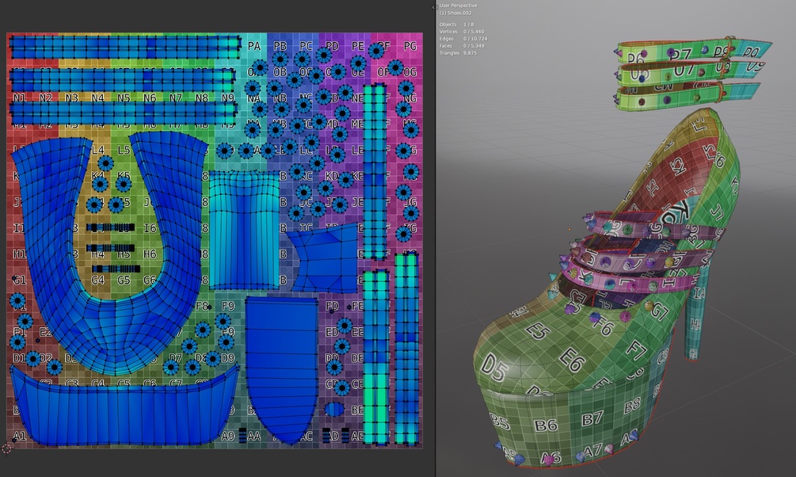The height and width of the screenshot is (477, 796).
Task: Expand the hidden sidebar arrow beside User Perspective
Action: click(x=434, y=7)
